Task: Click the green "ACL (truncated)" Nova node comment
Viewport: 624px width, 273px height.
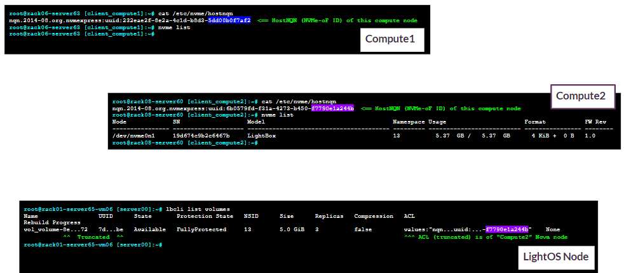Action: click(485, 237)
